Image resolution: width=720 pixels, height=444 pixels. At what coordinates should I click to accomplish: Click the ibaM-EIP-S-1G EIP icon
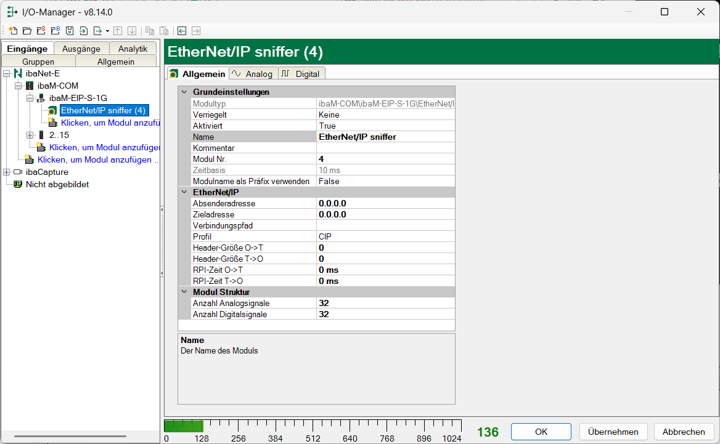point(41,98)
